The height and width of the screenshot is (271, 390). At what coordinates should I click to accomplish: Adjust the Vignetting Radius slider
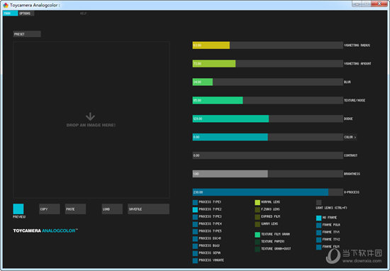click(267, 45)
